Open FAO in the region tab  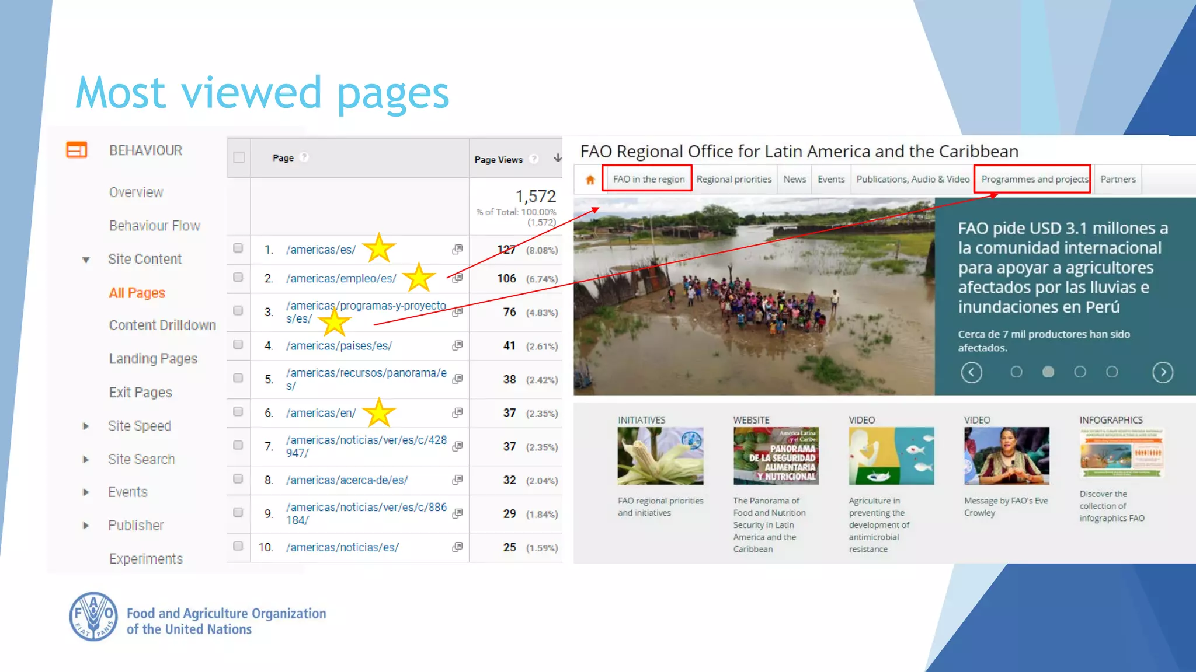[x=648, y=179]
